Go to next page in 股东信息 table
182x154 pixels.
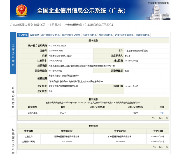pyautogui.click(x=167, y=118)
